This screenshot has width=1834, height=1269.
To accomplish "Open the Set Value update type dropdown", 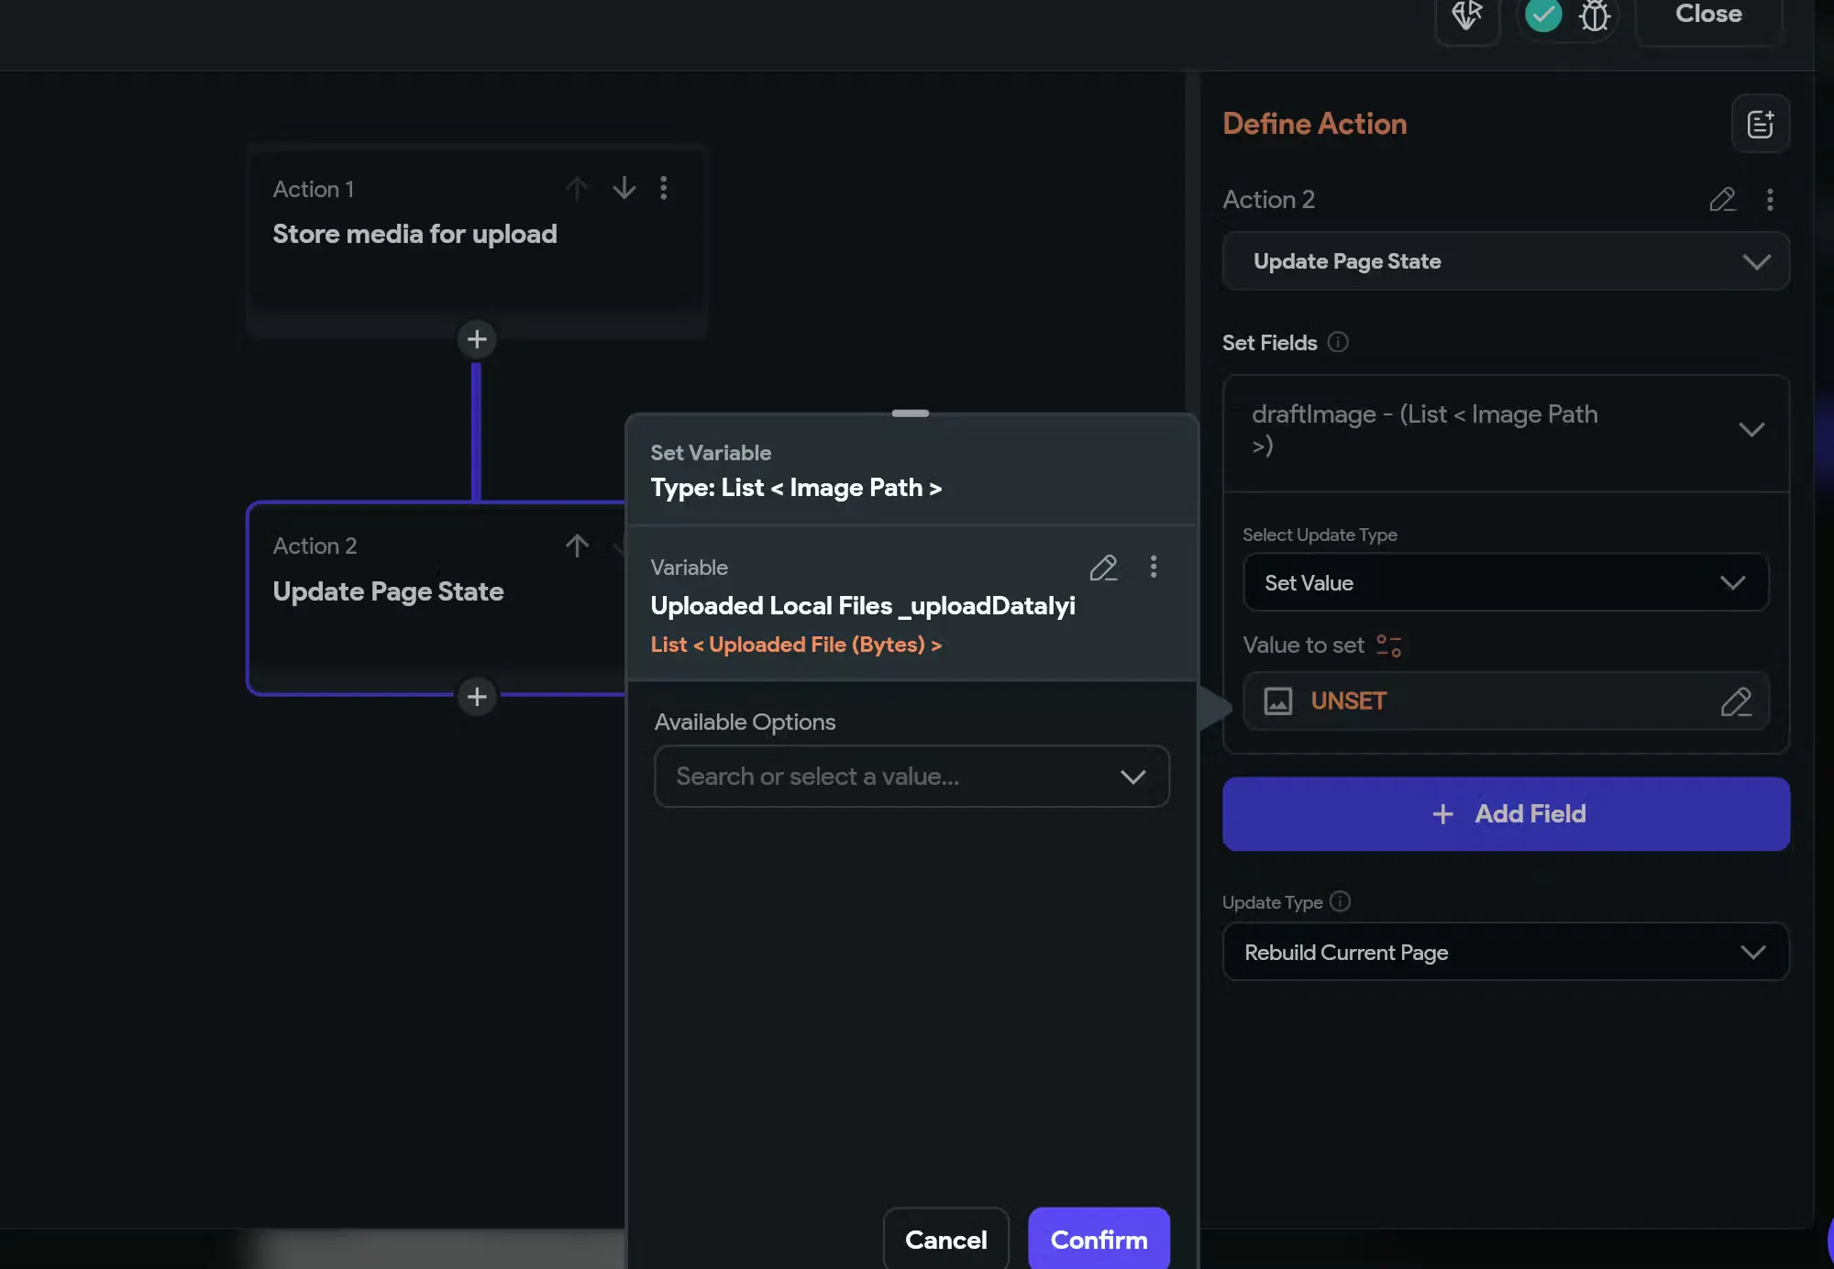I will [x=1506, y=582].
